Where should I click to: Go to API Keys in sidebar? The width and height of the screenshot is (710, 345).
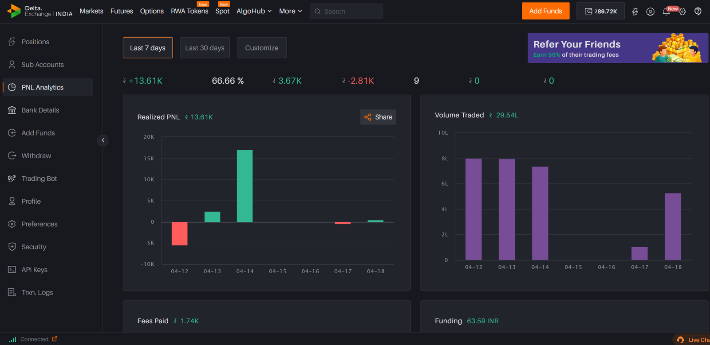[34, 270]
